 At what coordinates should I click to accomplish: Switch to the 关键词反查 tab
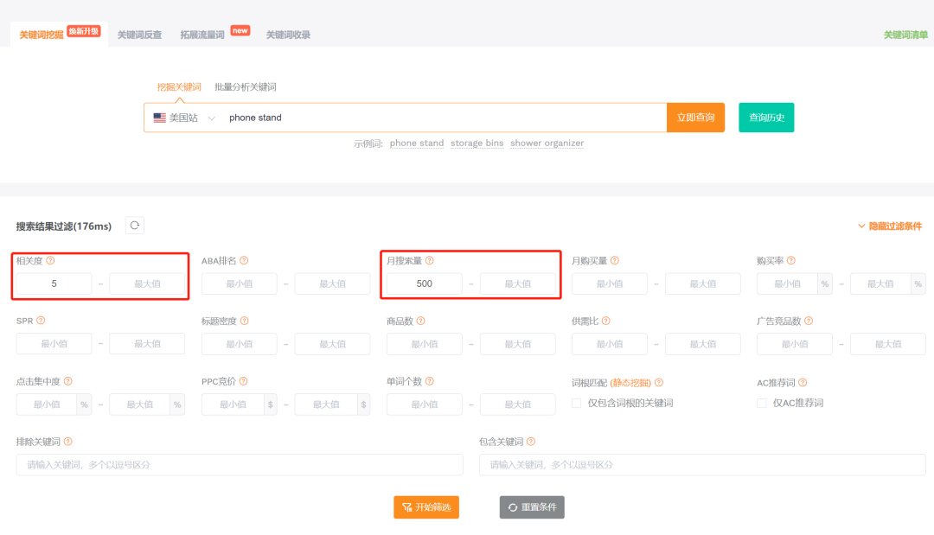tap(139, 35)
